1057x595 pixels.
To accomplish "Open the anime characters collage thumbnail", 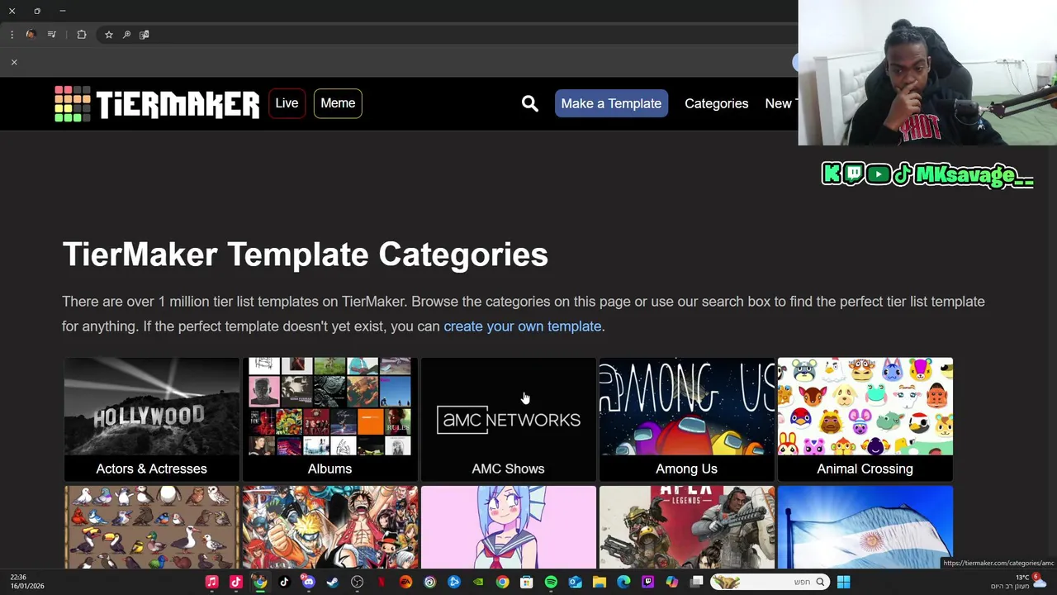I will (x=329, y=527).
